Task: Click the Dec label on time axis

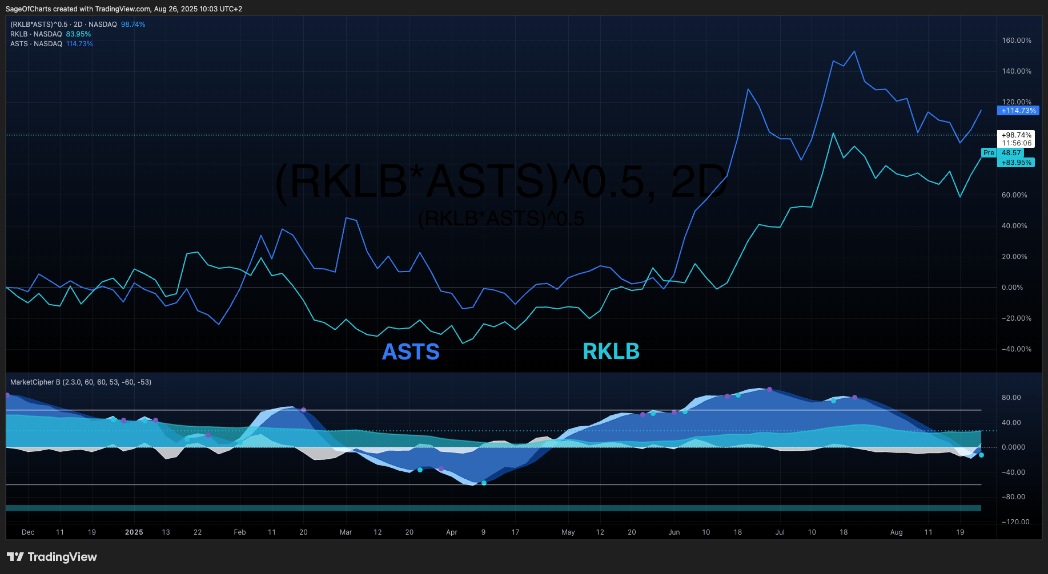Action: coord(28,532)
